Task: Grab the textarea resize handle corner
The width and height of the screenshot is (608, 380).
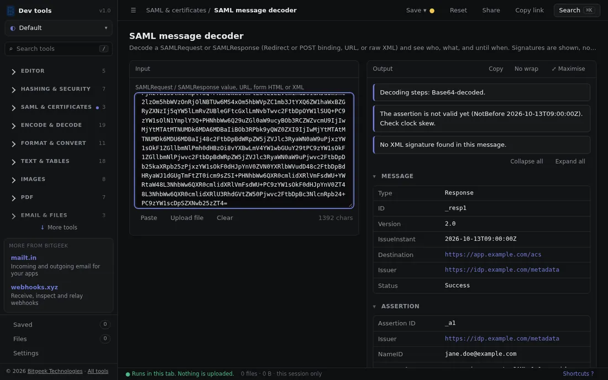Action: [x=351, y=205]
